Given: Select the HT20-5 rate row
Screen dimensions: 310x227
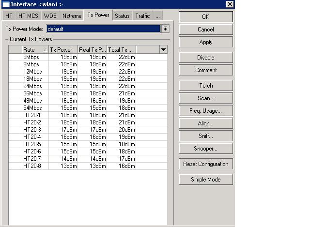Looking at the screenshot, I should tap(88, 144).
